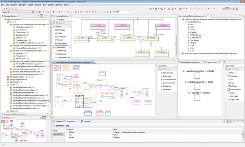Select the EClass palette tool
This screenshot has height=147, width=245.
click(x=59, y=33)
